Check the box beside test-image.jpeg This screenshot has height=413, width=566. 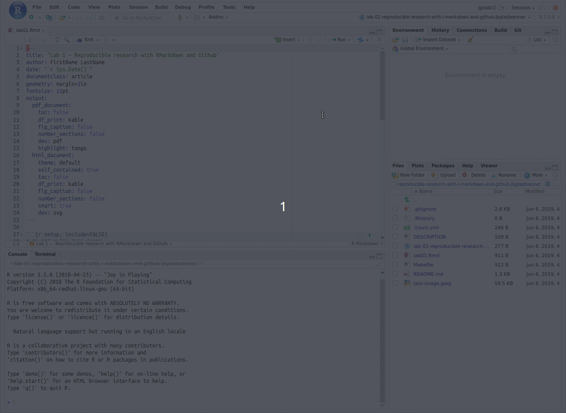[x=395, y=283]
